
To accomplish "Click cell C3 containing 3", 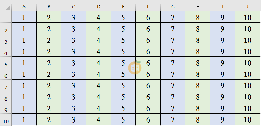I will click(73, 40).
